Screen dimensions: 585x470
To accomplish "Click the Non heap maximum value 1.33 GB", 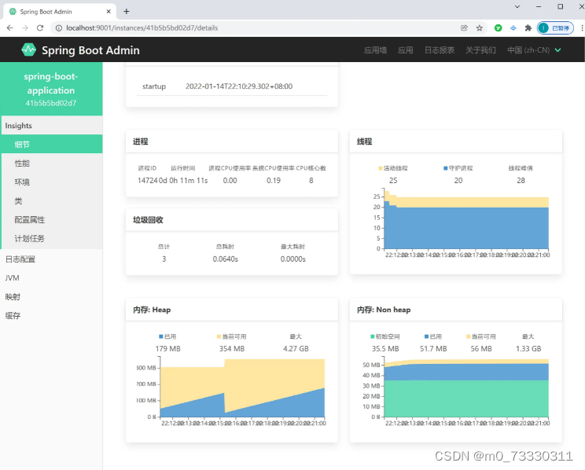I will click(528, 348).
